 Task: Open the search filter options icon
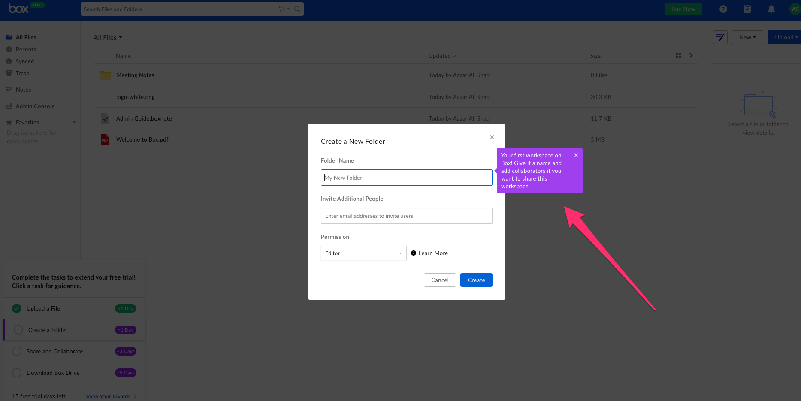(x=283, y=9)
